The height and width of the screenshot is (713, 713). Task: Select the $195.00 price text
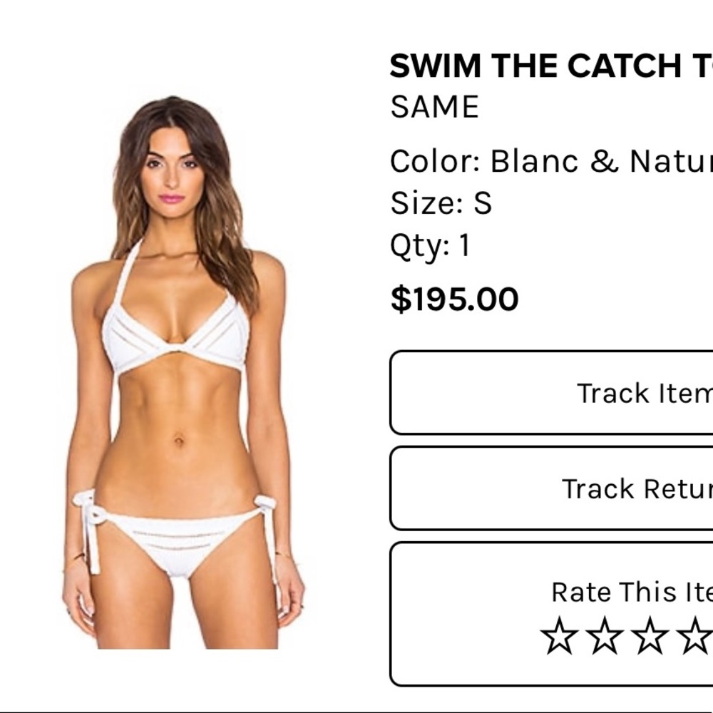[x=454, y=299]
